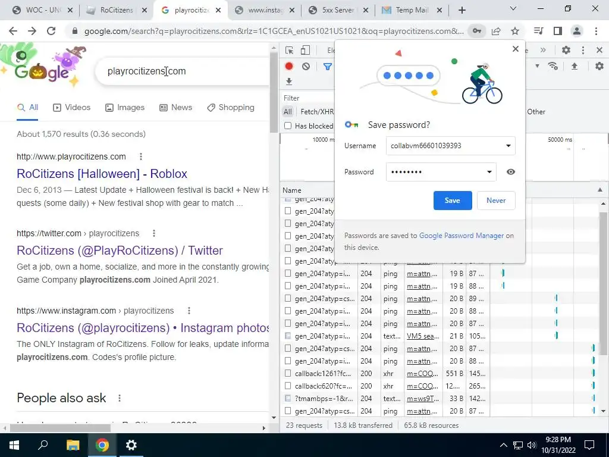Save the password

453,201
